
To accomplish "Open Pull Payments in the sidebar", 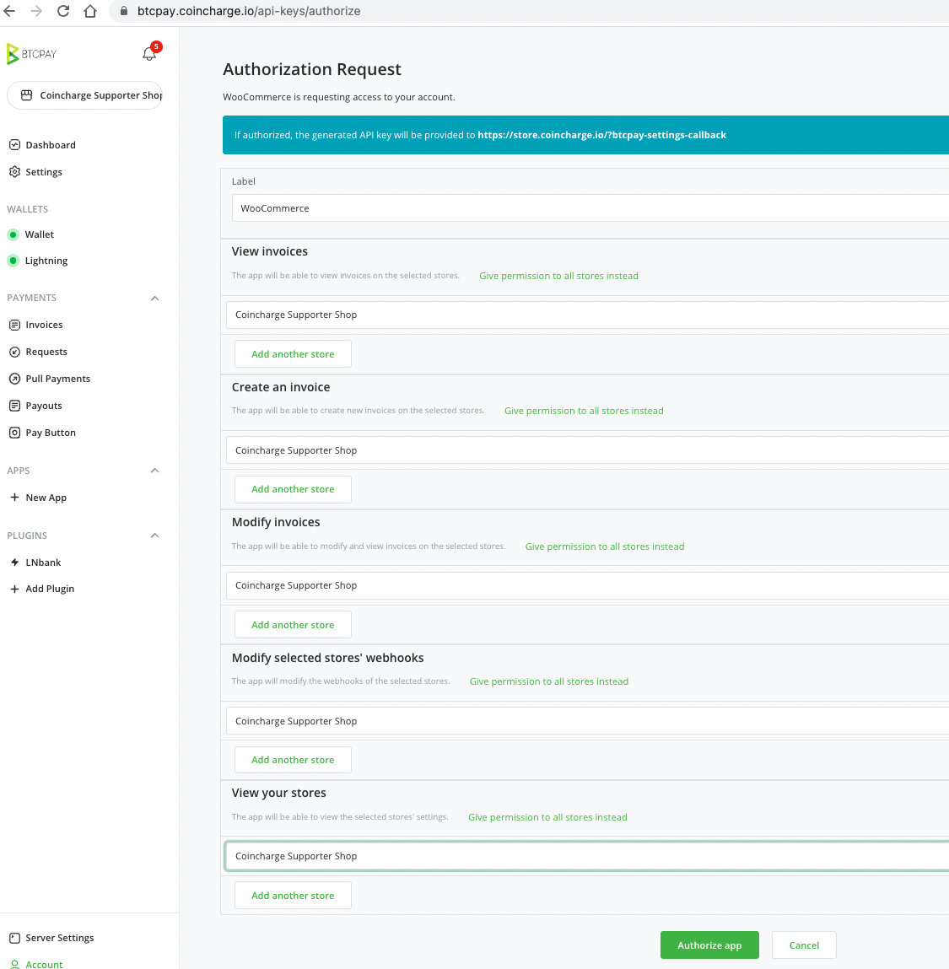I will click(58, 379).
